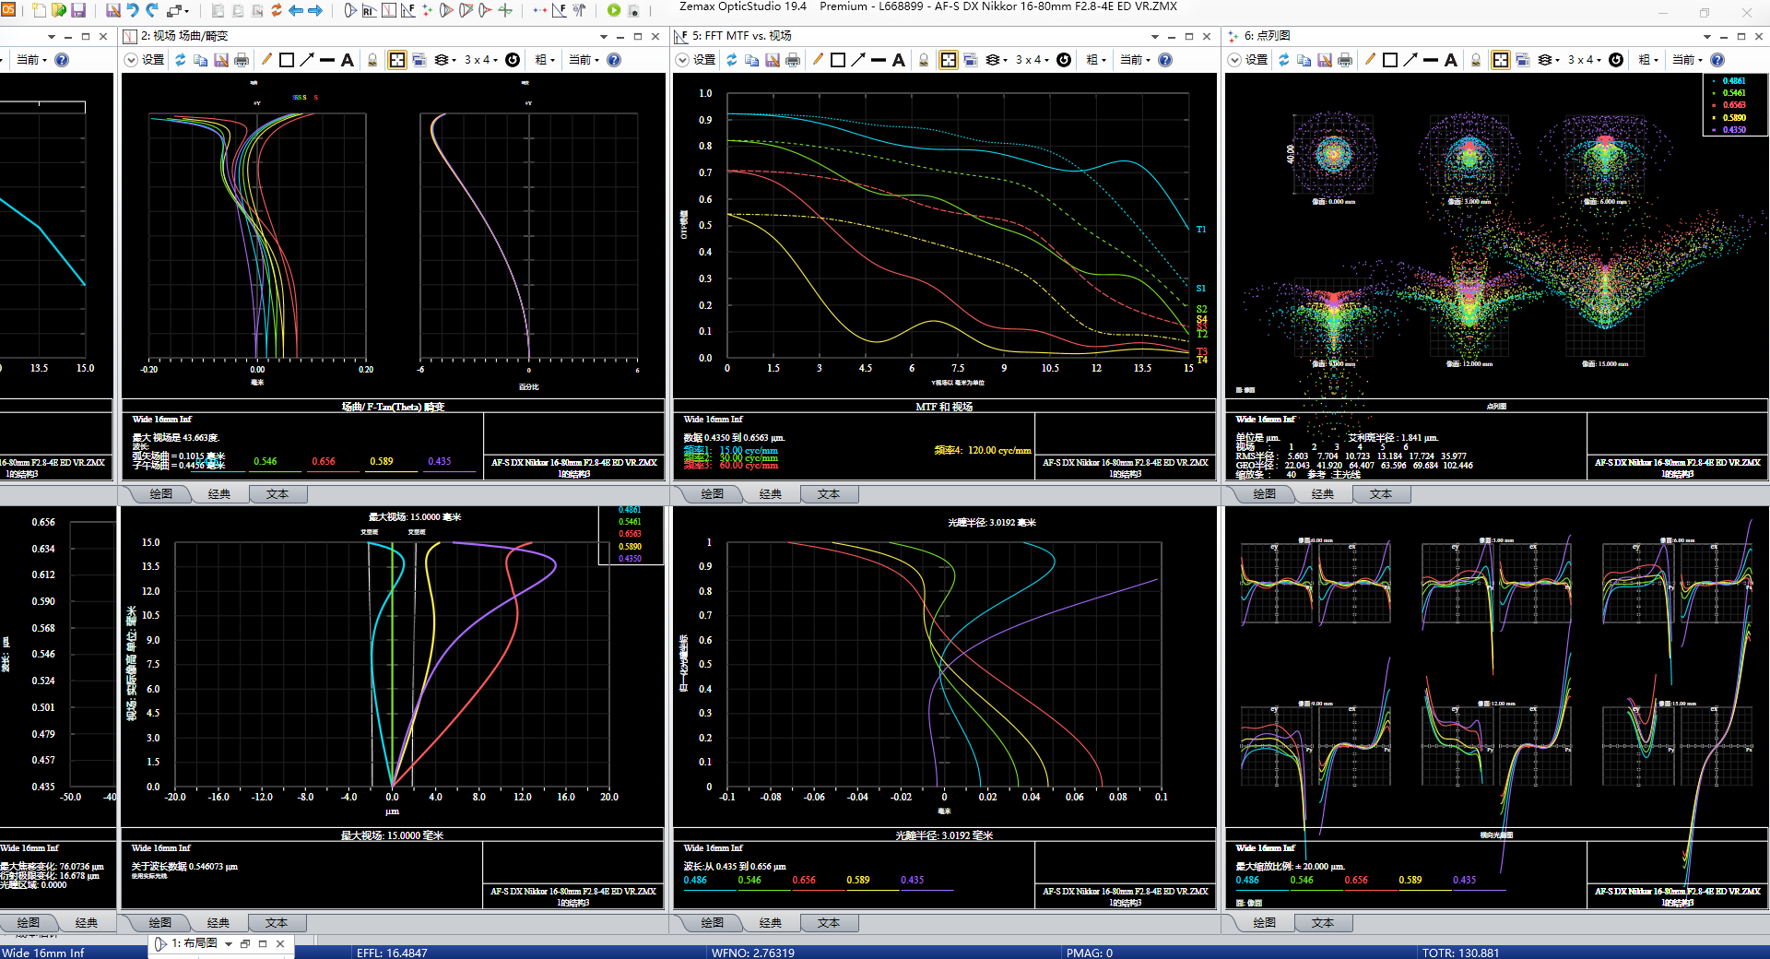Click 设置 label in Field Curvature window
This screenshot has height=959, width=1770.
(153, 60)
